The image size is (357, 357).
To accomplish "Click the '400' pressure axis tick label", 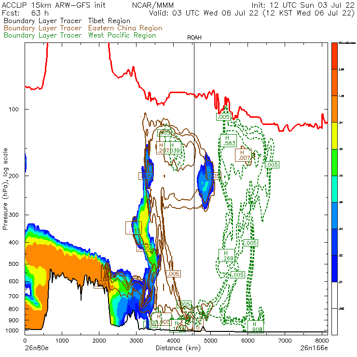I will click(14, 243).
